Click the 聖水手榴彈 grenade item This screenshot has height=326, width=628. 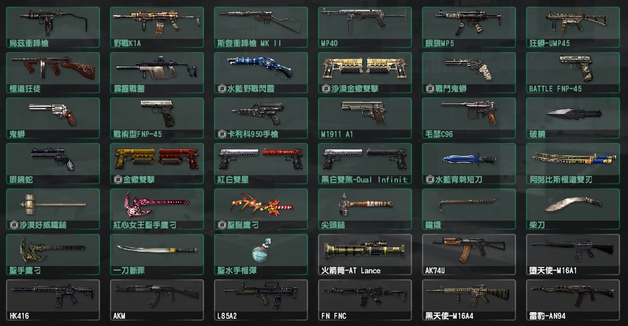pos(261,255)
